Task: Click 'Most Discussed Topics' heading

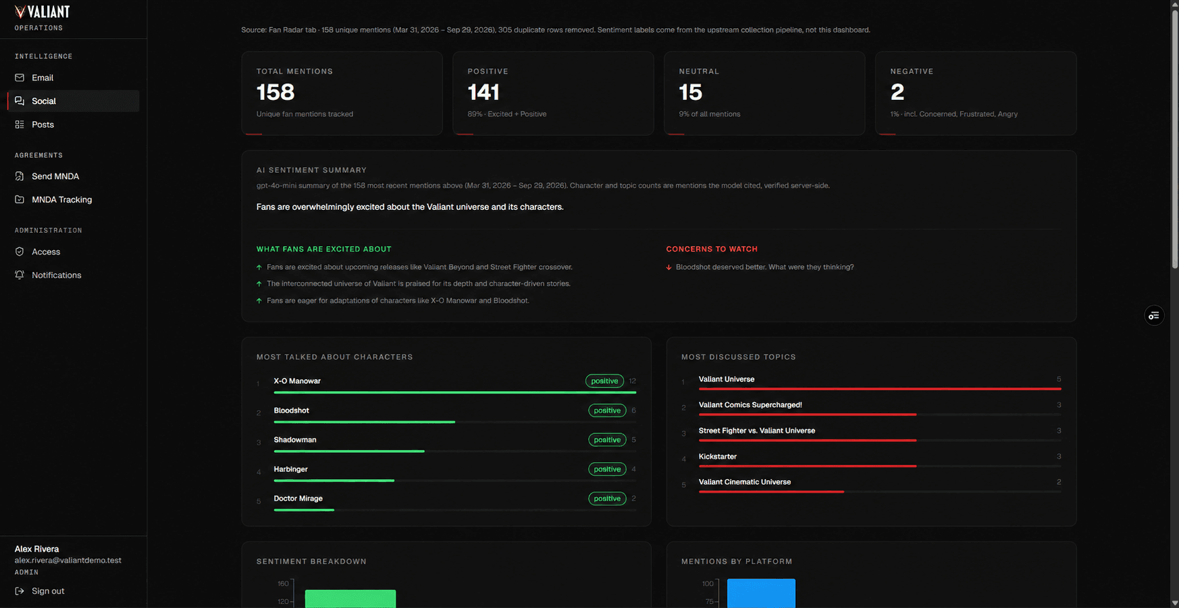Action: tap(739, 357)
